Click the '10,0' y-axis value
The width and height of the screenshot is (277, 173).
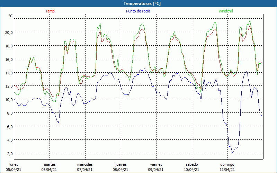tap(9, 100)
